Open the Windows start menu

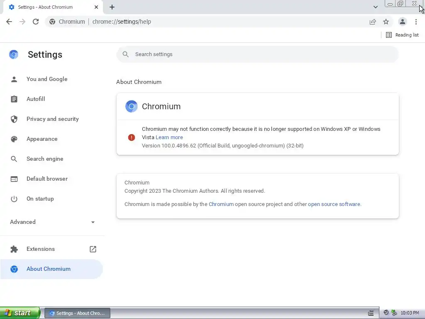pos(20,313)
